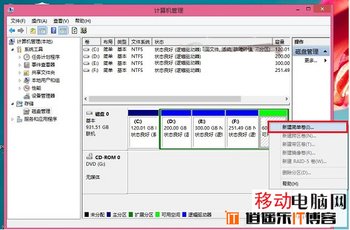350x230 pixels.
Task: Click 更多... in the actions pane
Action: 311,60
